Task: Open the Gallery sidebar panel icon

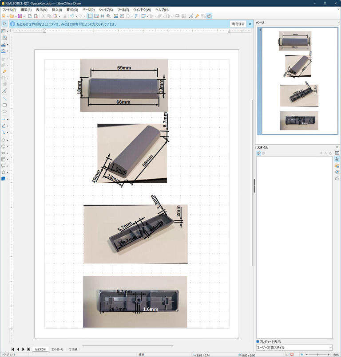Action: 337,165
